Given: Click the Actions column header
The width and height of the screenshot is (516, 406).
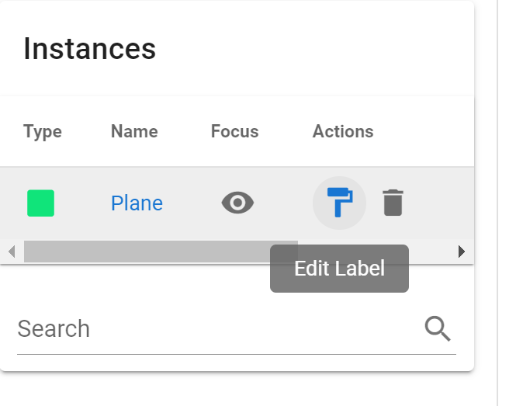Looking at the screenshot, I should (343, 132).
